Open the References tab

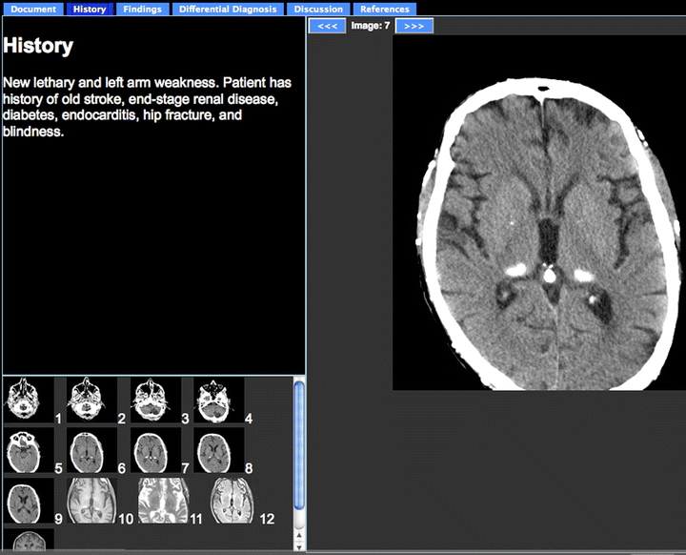point(385,9)
